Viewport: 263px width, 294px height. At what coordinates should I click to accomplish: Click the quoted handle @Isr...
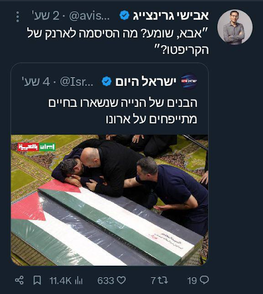pos(77,82)
